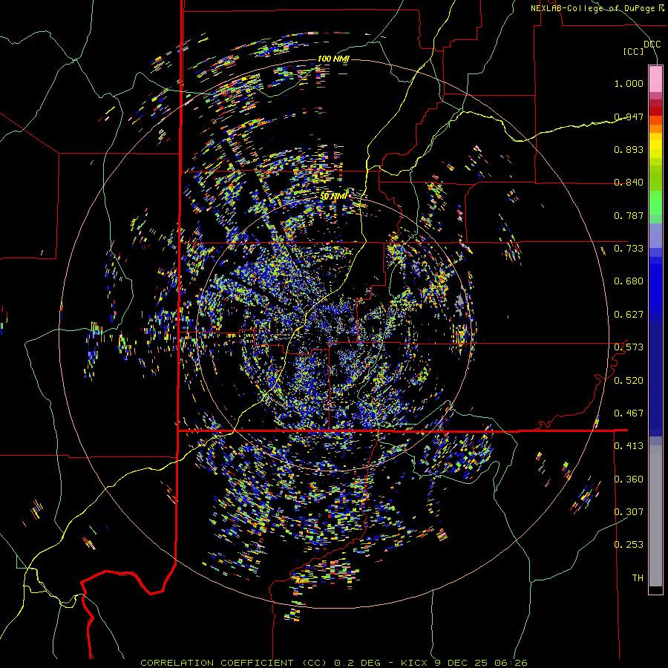This screenshot has width=668, height=668.
Task: Select the 0.787 legend value
Action: [629, 215]
